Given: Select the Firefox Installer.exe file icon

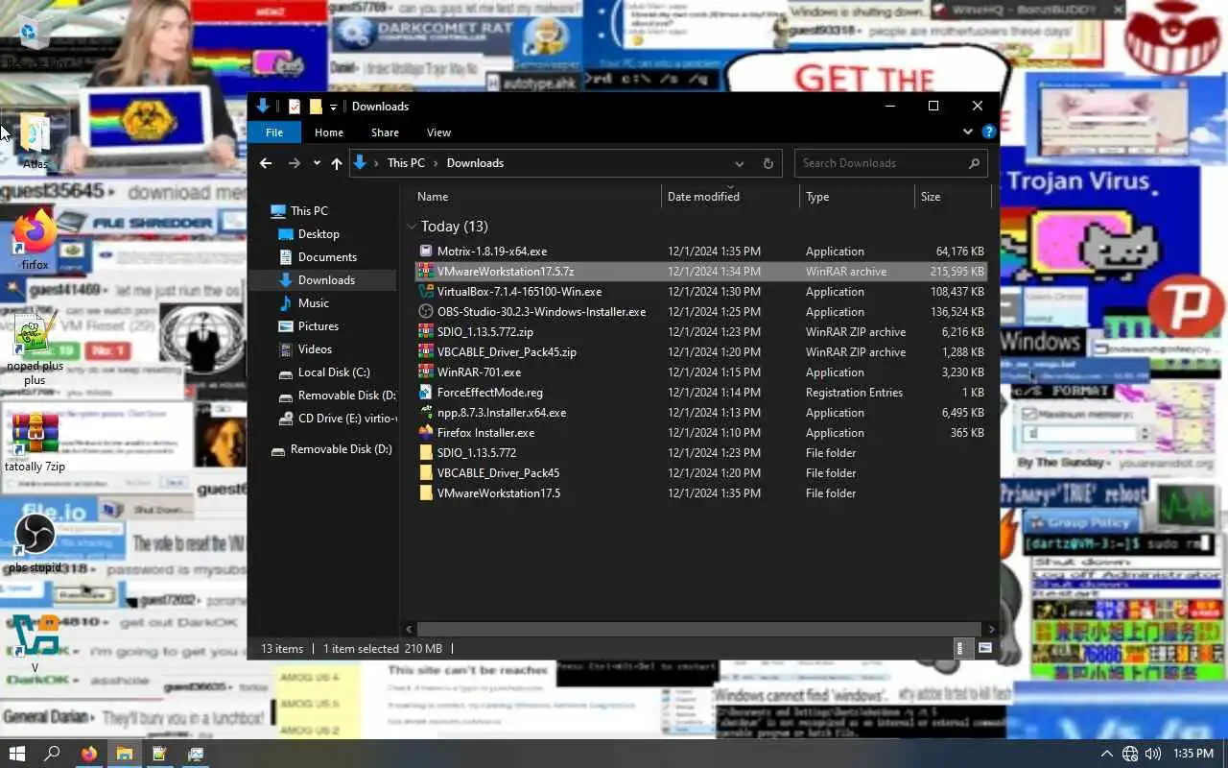Looking at the screenshot, I should 427,433.
